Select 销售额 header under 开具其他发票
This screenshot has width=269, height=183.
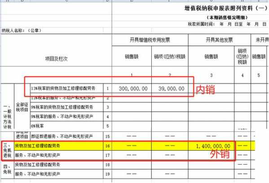click(212, 57)
